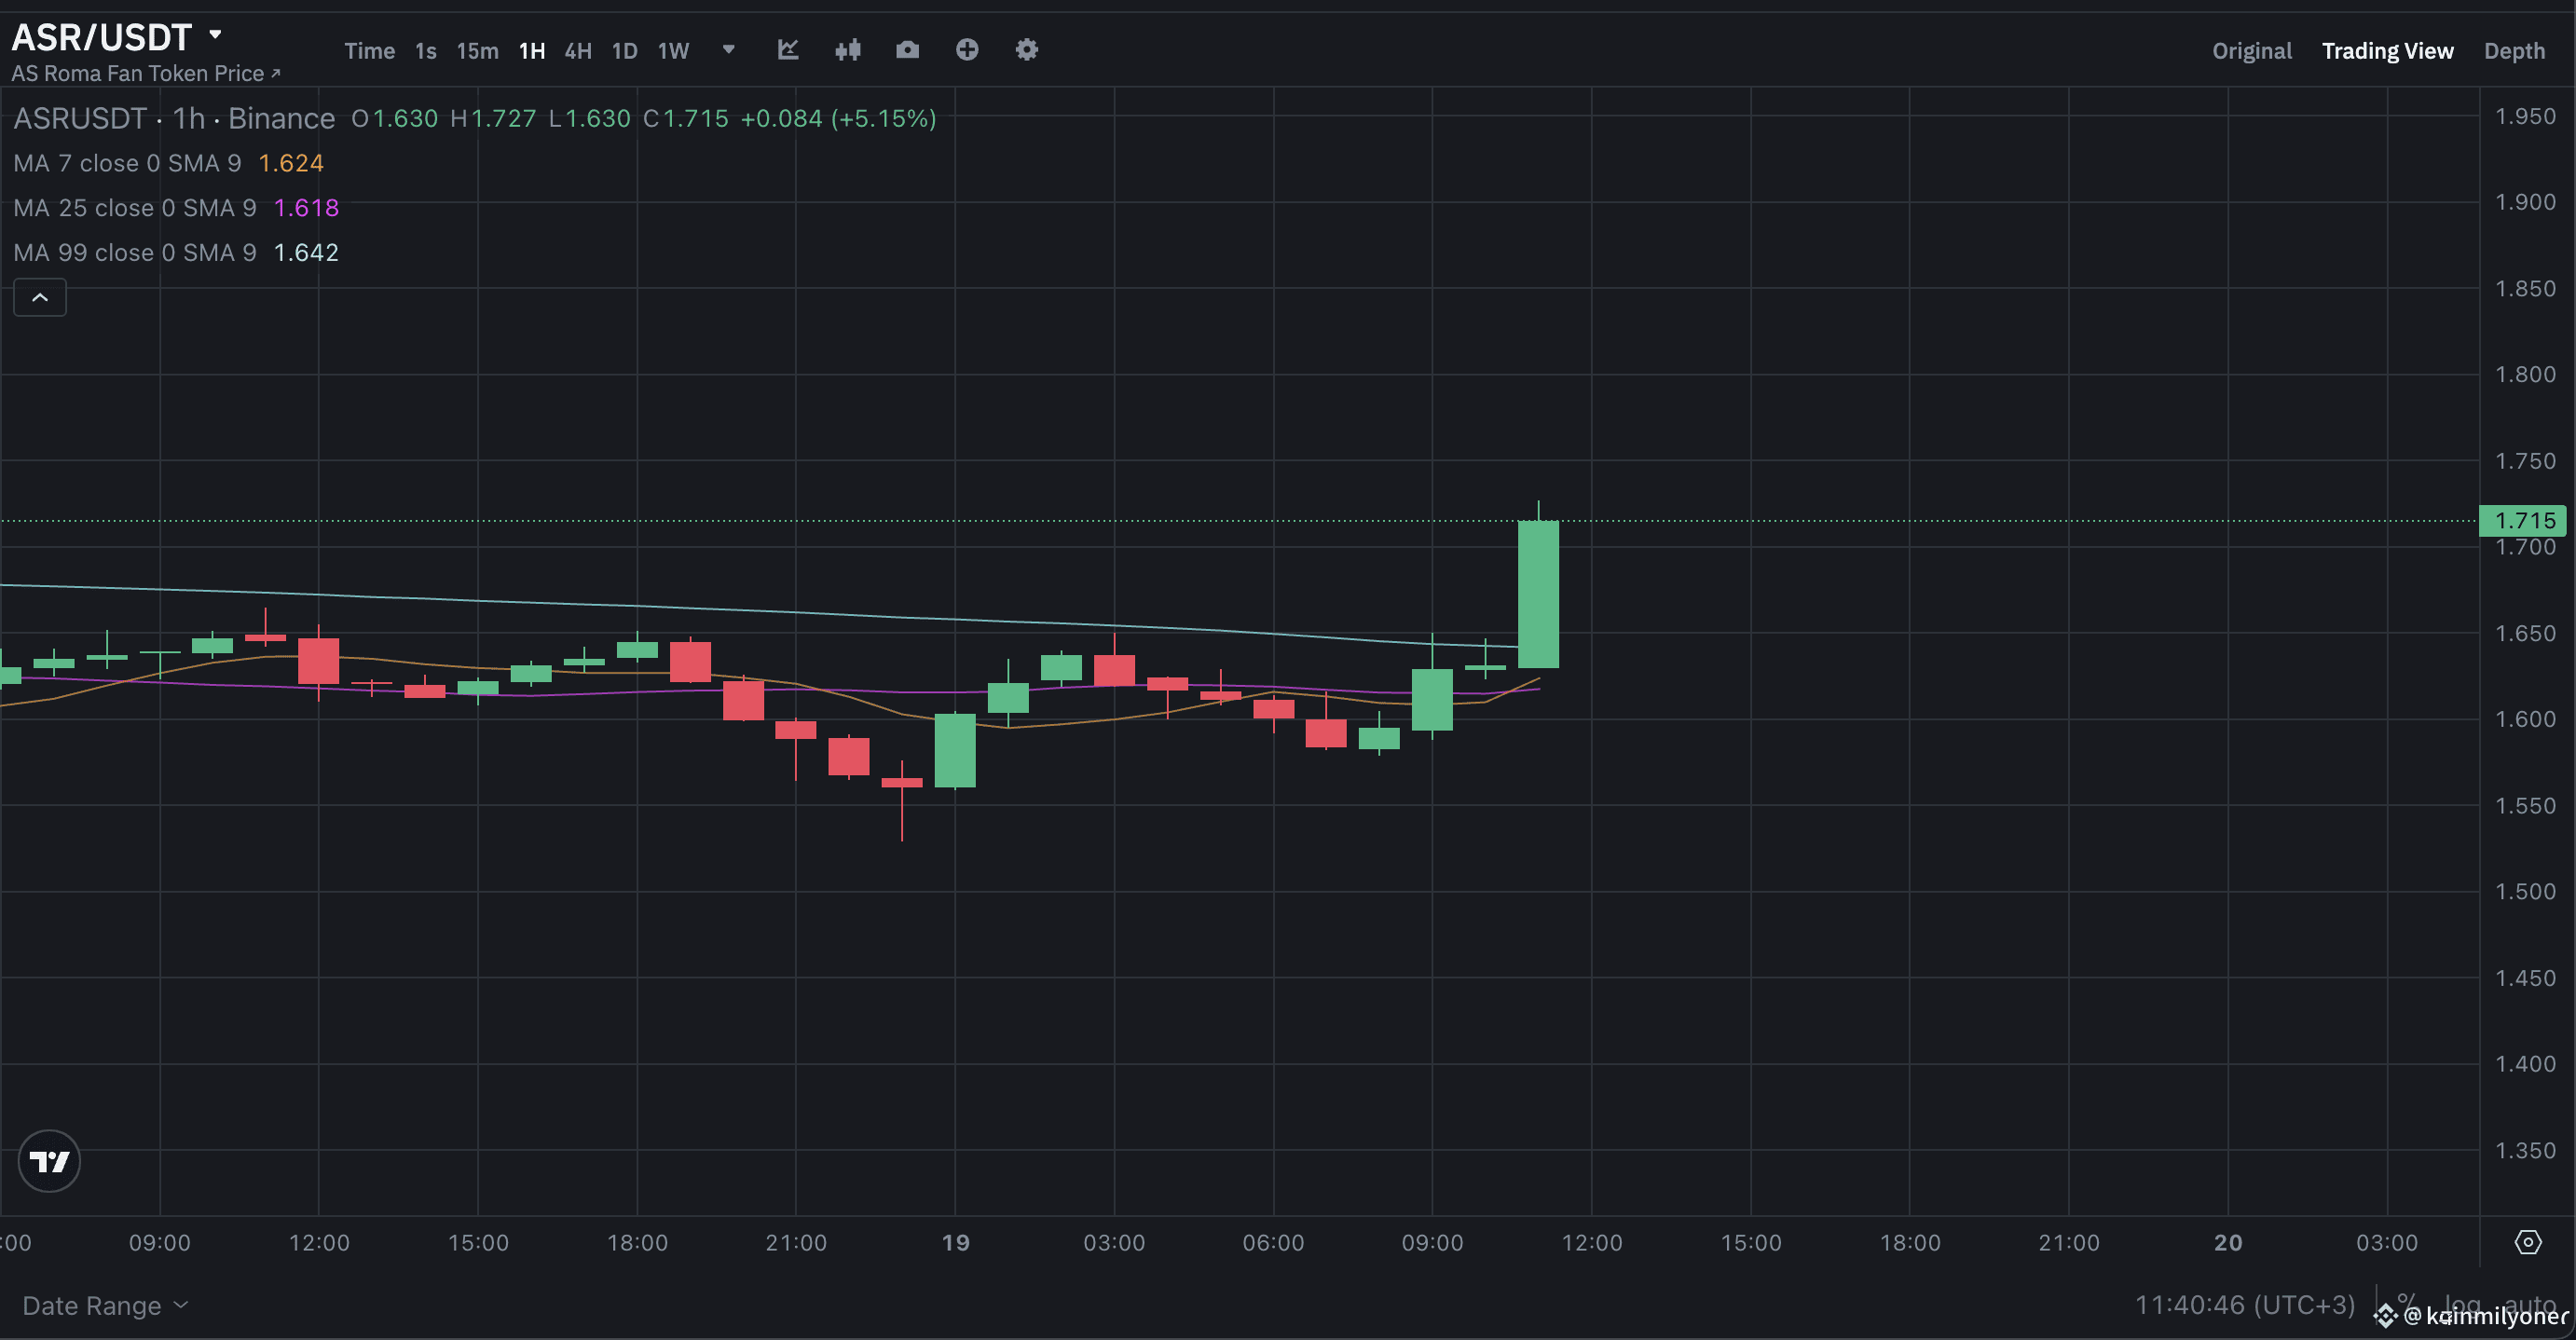Open the technical indicators icon
Image resolution: width=2576 pixels, height=1340 pixels.
(788, 50)
